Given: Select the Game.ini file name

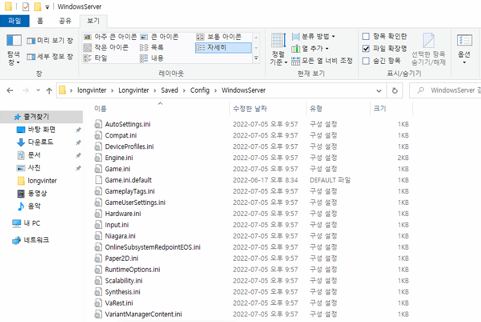Looking at the screenshot, I should 118,169.
